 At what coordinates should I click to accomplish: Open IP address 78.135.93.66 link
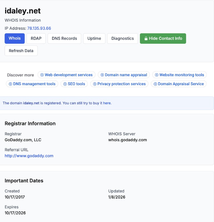[x=39, y=28]
